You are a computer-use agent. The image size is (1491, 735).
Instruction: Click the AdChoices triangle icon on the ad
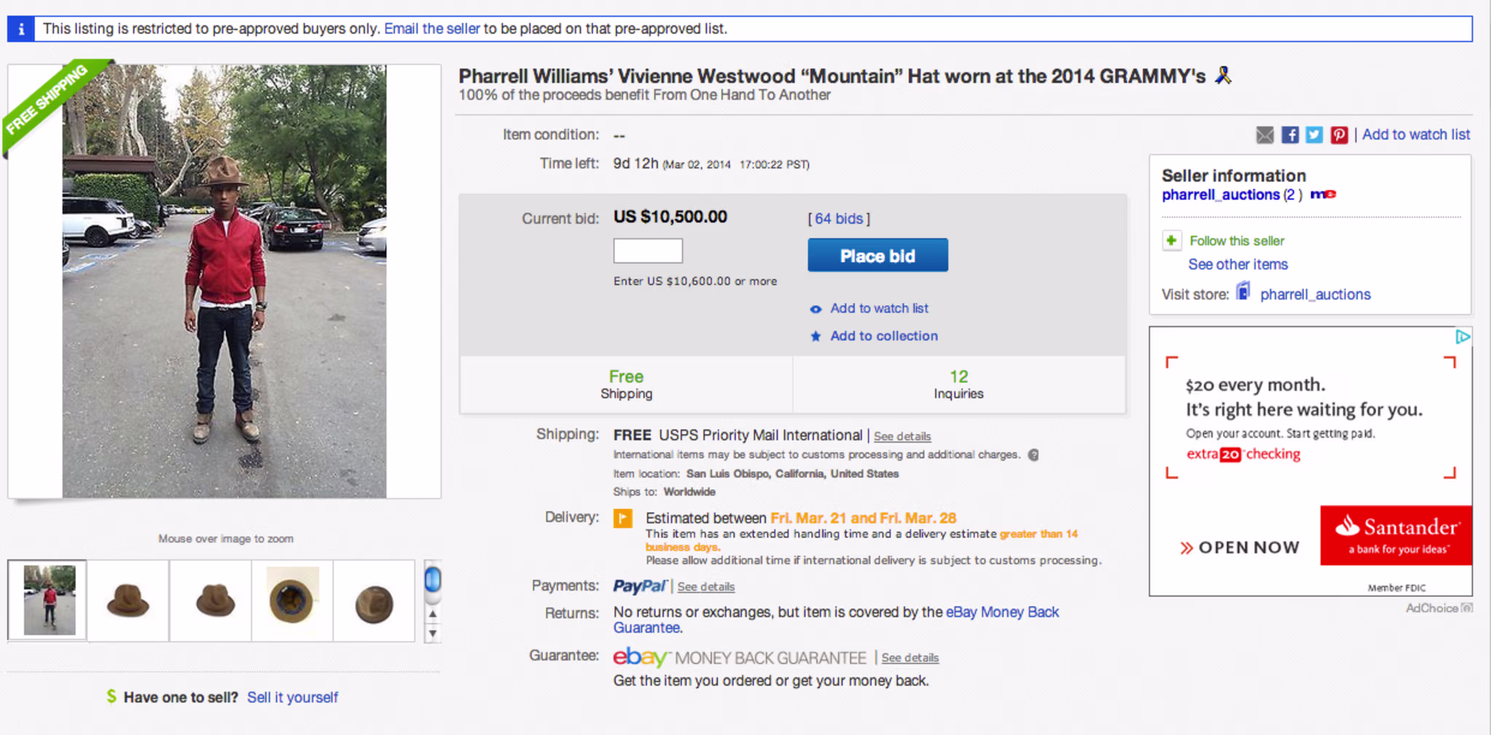(x=1463, y=337)
